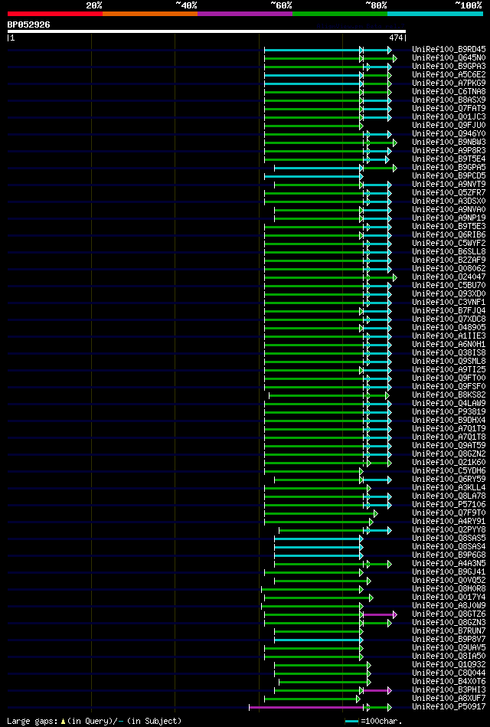Click the purple ~60% legend segment
The image size is (490, 727).
[x=245, y=14]
